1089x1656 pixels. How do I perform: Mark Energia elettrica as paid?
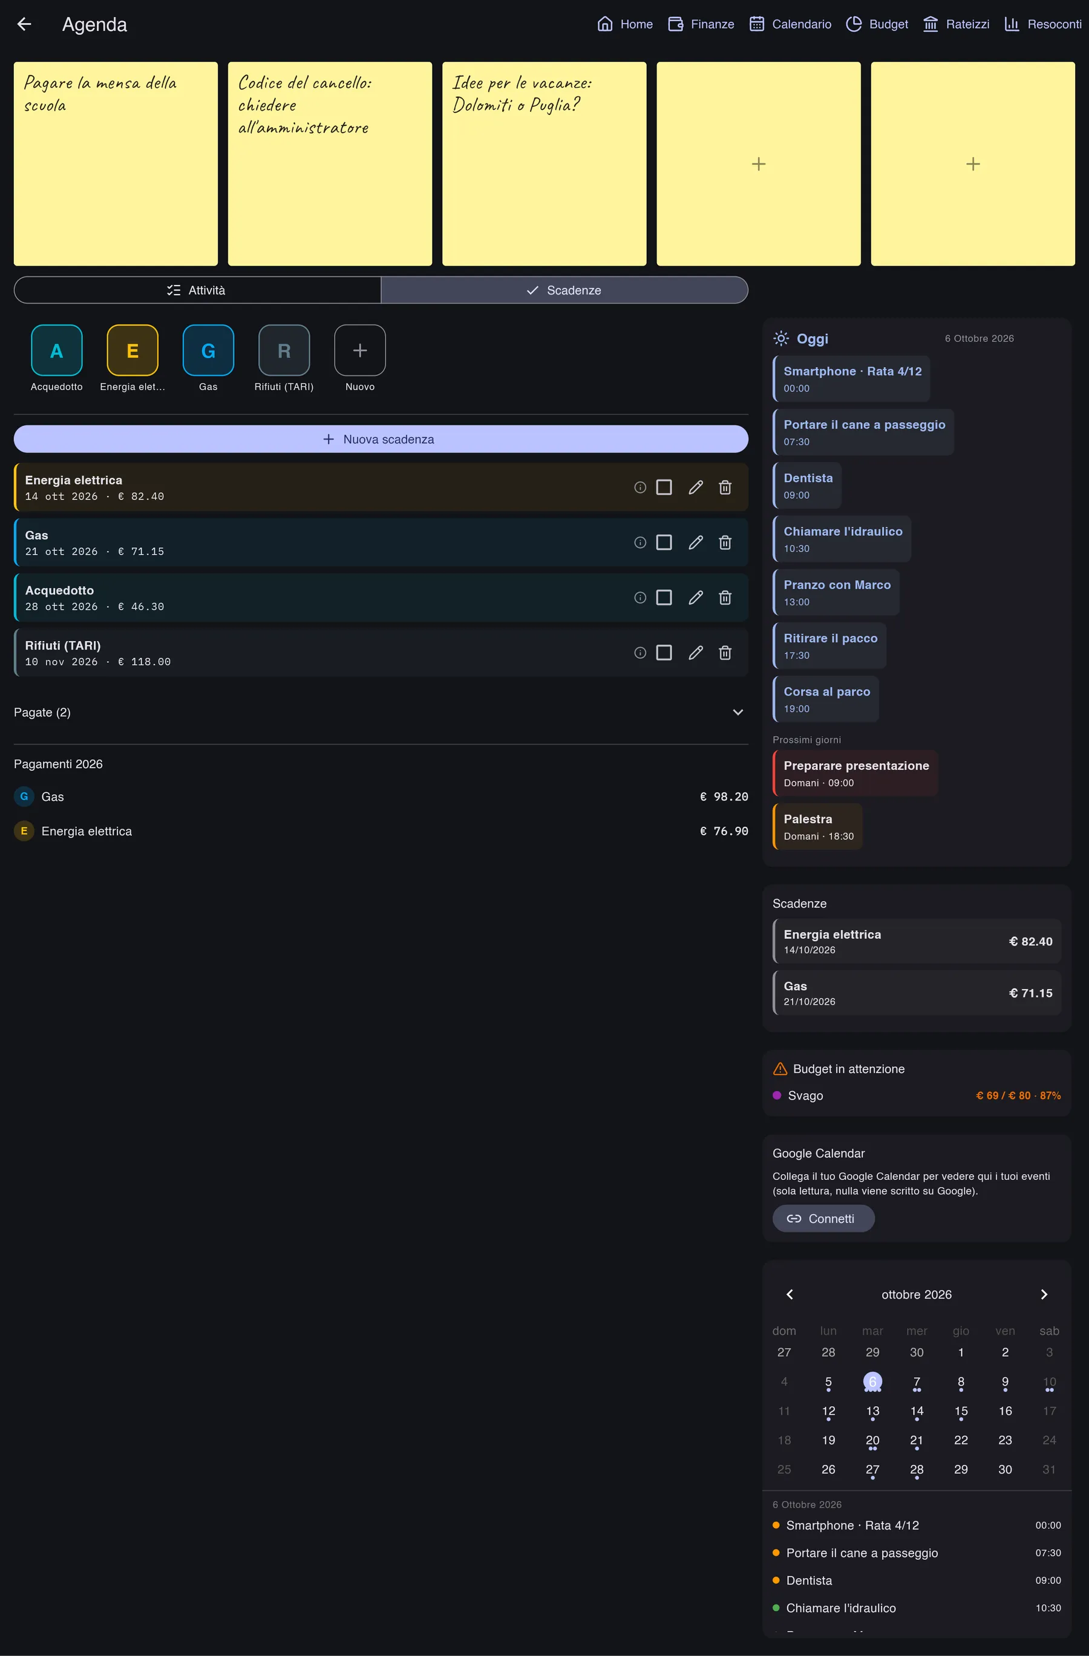click(664, 487)
